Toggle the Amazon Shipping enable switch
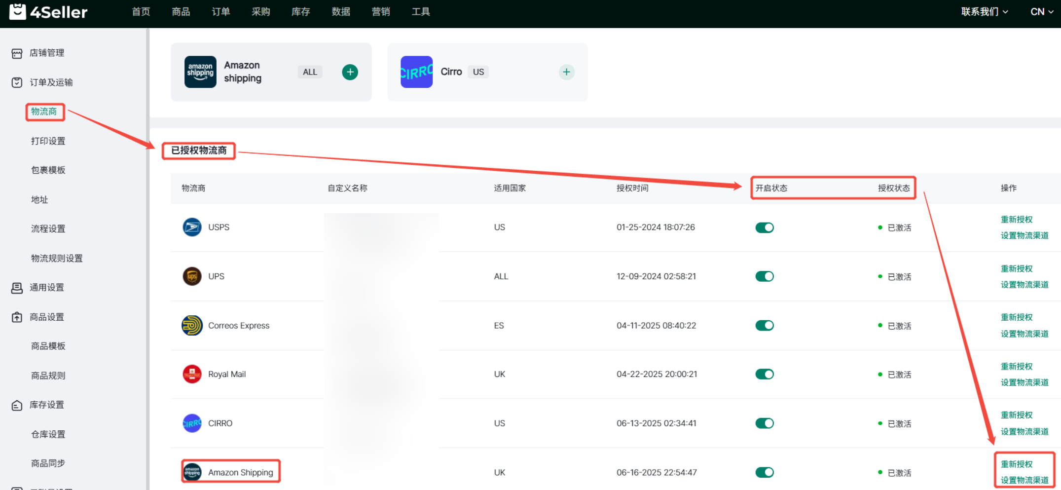This screenshot has width=1061, height=490. click(764, 472)
